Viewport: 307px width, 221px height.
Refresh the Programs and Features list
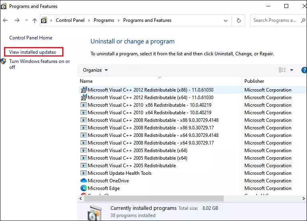tap(239, 20)
